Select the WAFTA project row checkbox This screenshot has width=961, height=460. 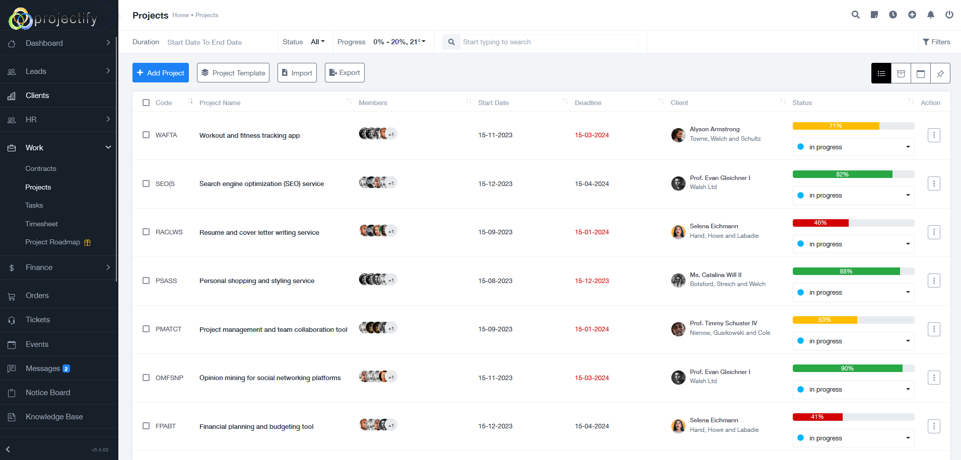pos(146,135)
